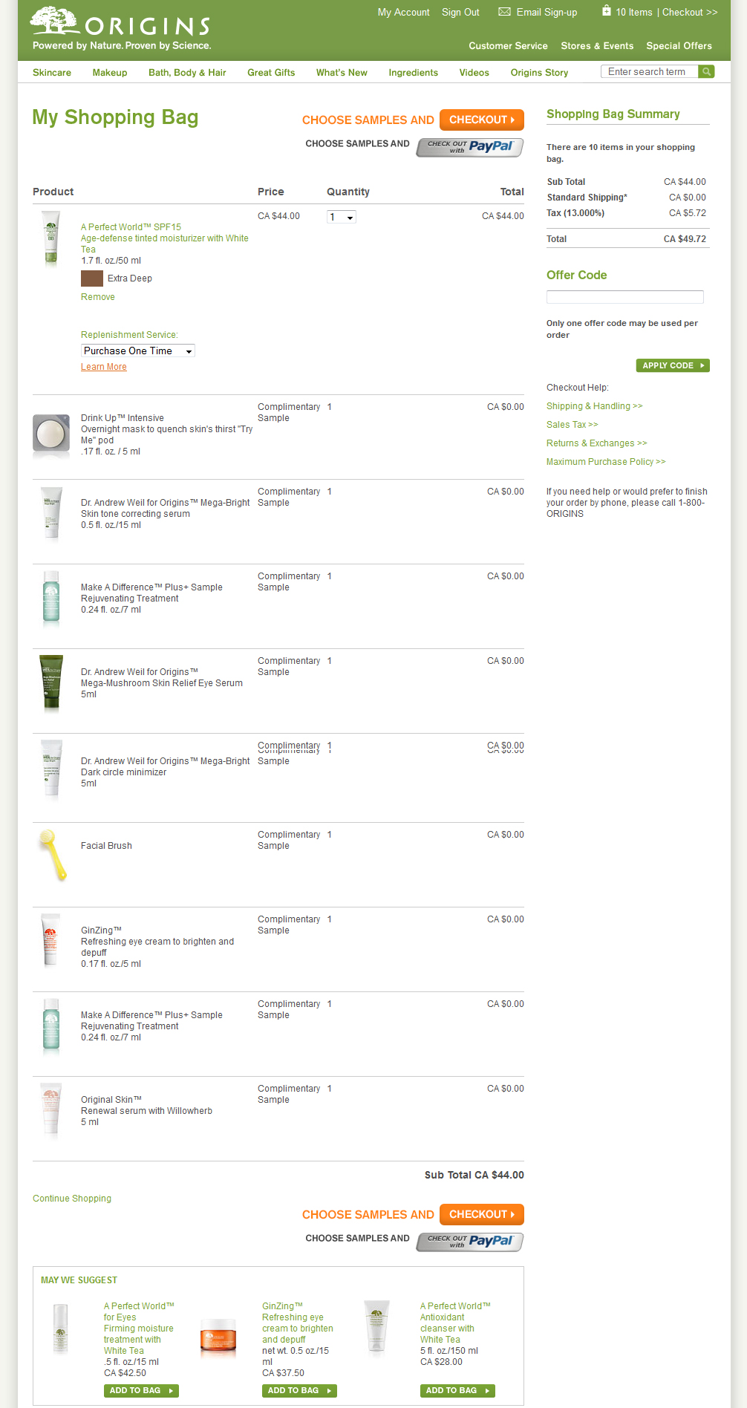
Task: Open suggested Antioxidant cleanser image
Action: (376, 1326)
